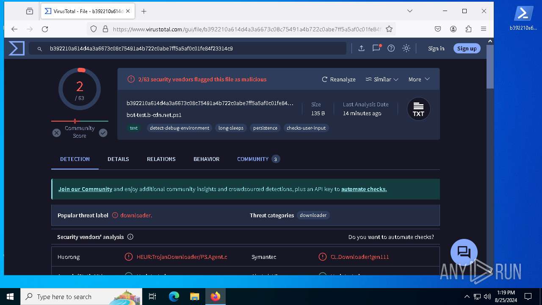
Task: Bookmark the page with the star icon
Action: [x=389, y=29]
